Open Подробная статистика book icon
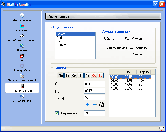This screenshot has width=166, height=132. click(x=22, y=36)
